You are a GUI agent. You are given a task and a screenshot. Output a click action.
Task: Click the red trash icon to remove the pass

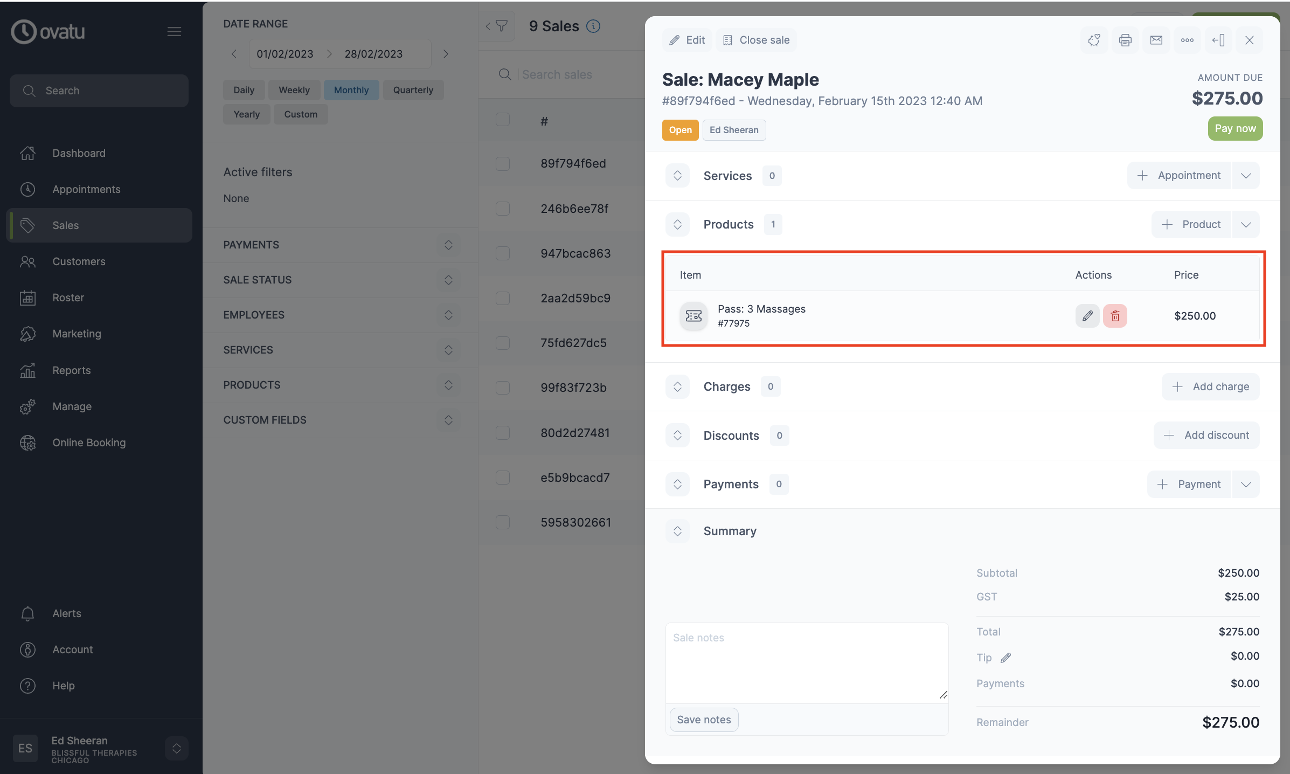[1115, 316]
